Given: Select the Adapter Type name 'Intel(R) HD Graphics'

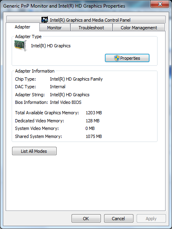Looking at the screenshot, I should pyautogui.click(x=51, y=46).
